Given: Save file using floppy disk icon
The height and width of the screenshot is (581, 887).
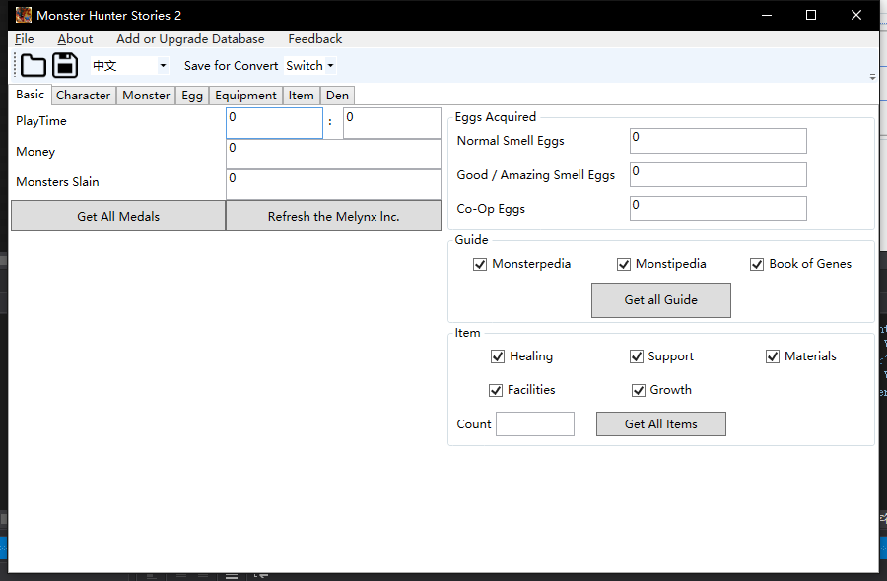Looking at the screenshot, I should pos(65,66).
